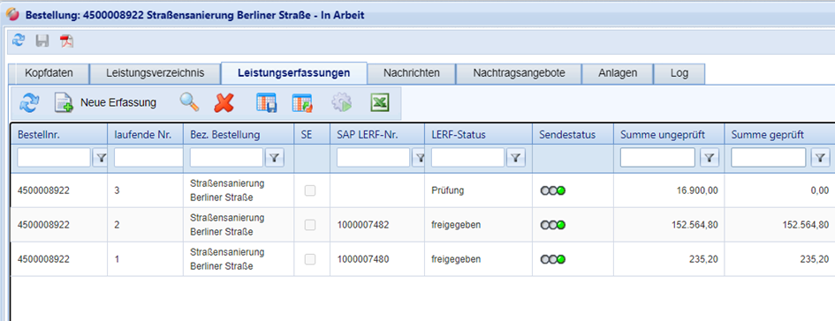
Task: Open the Bestellnr. column filter dropdown
Action: (100, 157)
